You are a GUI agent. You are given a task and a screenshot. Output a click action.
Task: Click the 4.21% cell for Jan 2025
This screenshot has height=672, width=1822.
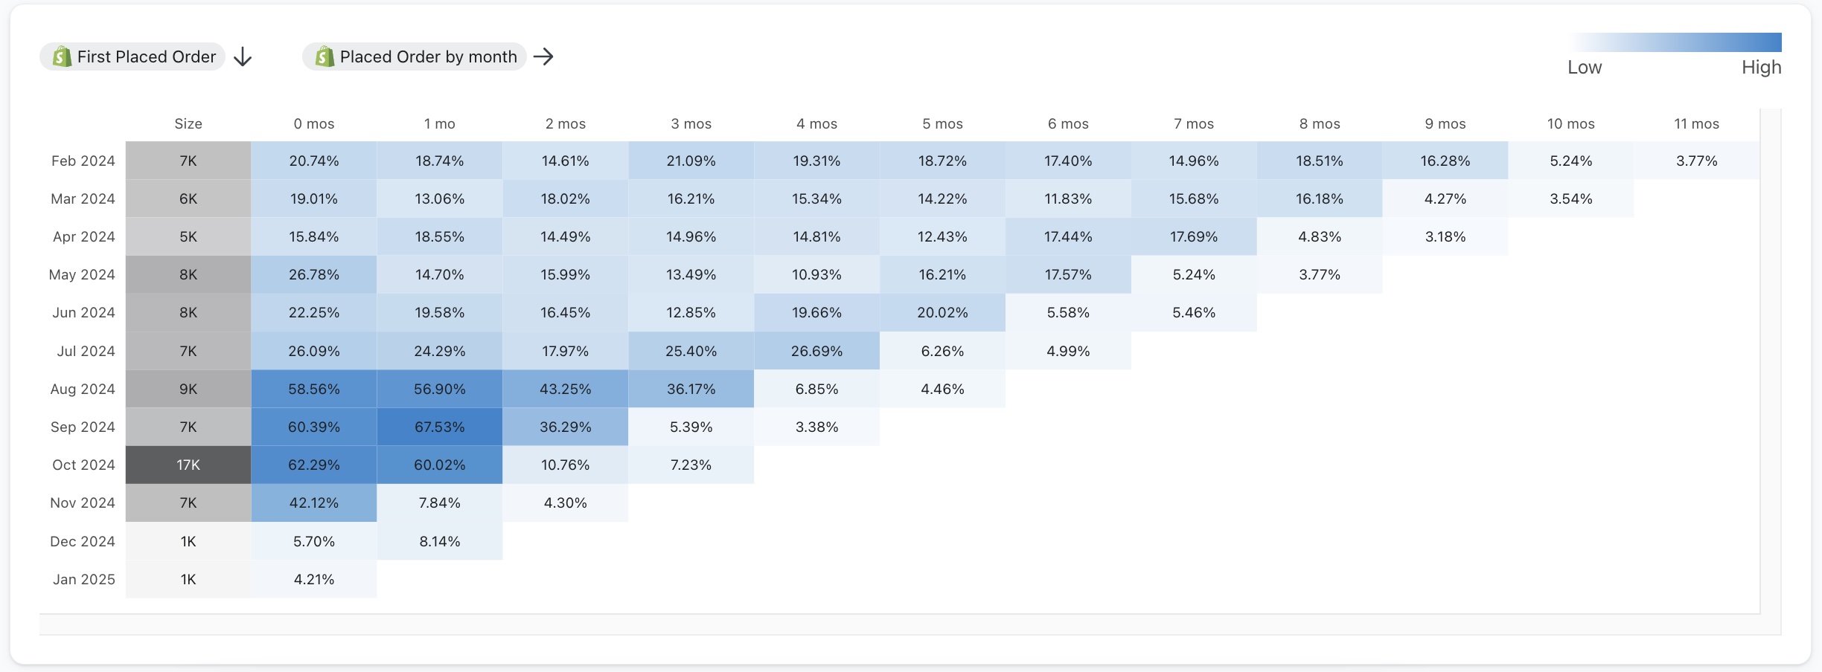click(313, 579)
